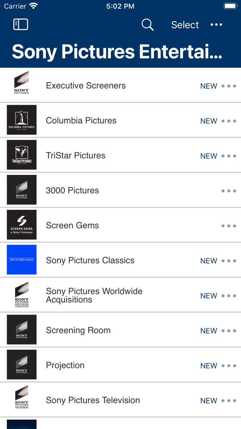Tap the blue Sony Pictures Classics thumbnail
Viewport: 241px width, 429px height.
(21, 260)
